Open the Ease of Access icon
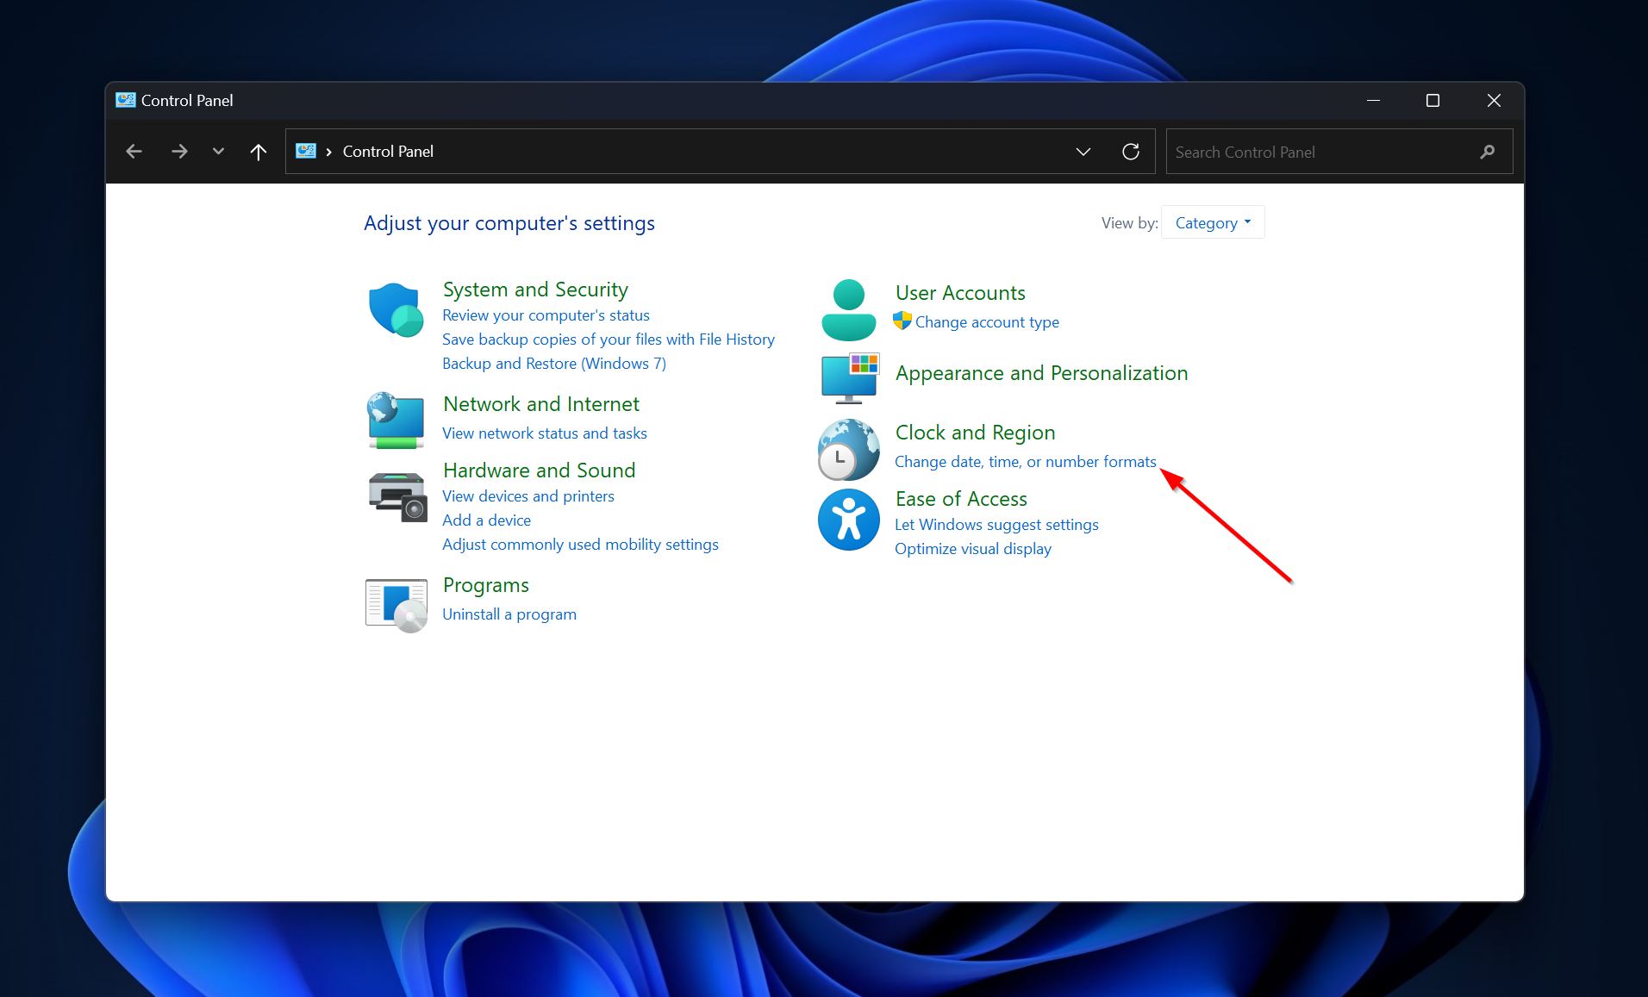The width and height of the screenshot is (1648, 997). coord(848,520)
